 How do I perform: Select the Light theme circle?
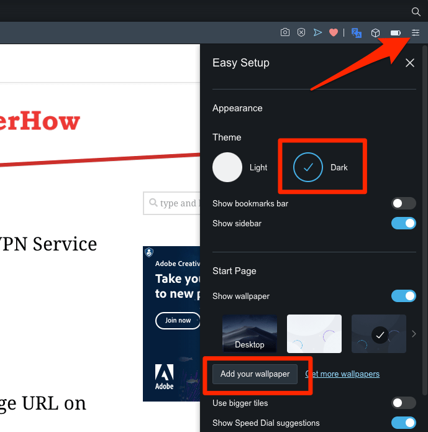pos(227,167)
